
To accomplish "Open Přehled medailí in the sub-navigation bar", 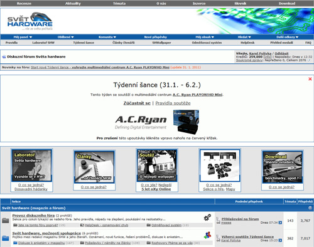I will click(282, 43).
